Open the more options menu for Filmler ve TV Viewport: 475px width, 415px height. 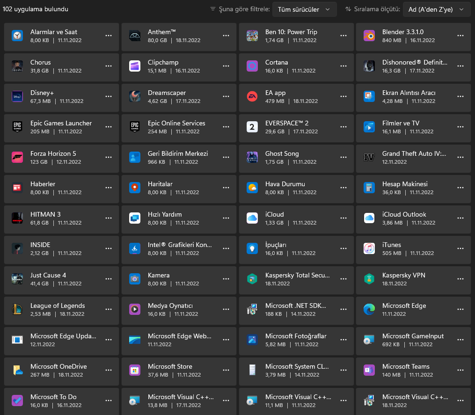point(460,127)
